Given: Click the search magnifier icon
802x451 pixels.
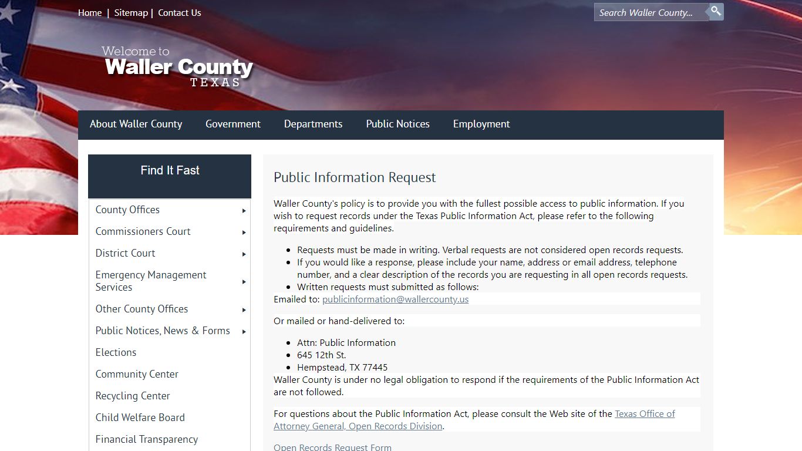Looking at the screenshot, I should pos(716,12).
